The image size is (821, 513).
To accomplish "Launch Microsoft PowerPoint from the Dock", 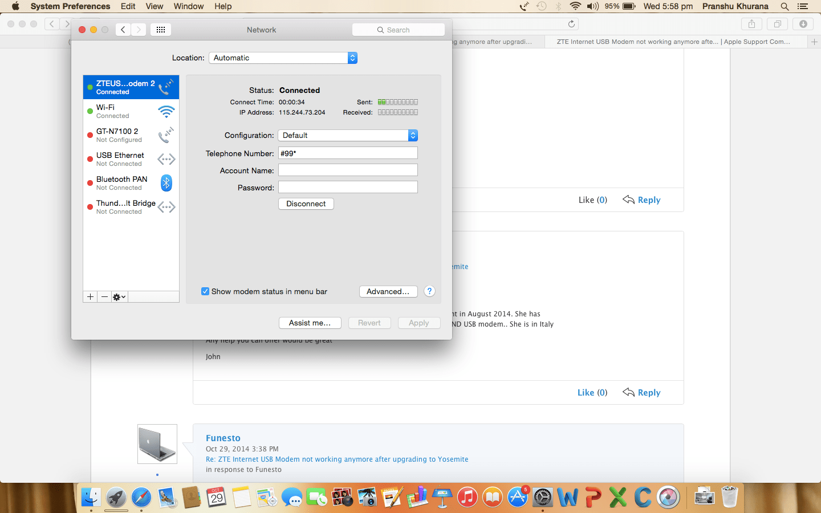I will 593,497.
